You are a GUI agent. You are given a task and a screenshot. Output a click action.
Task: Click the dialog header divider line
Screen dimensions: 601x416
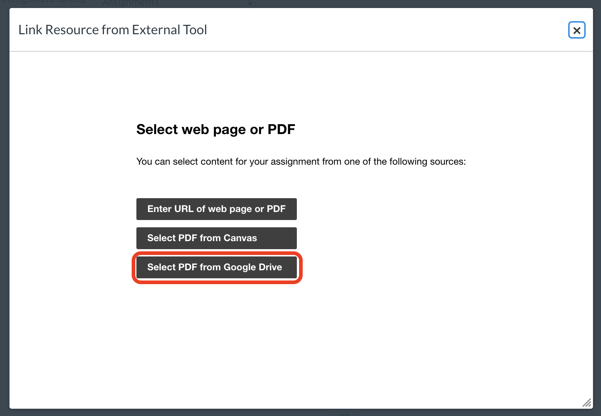pyautogui.click(x=301, y=51)
